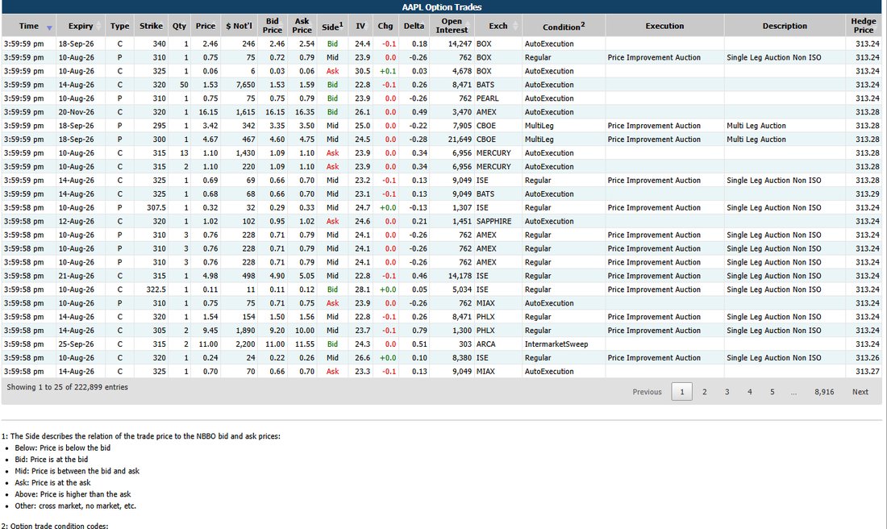Sort by the Chg column header

tap(385, 26)
